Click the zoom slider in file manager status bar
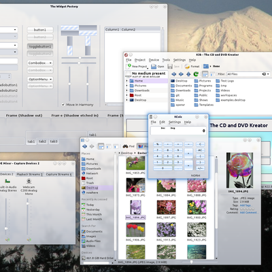 pyautogui.click(x=192, y=262)
